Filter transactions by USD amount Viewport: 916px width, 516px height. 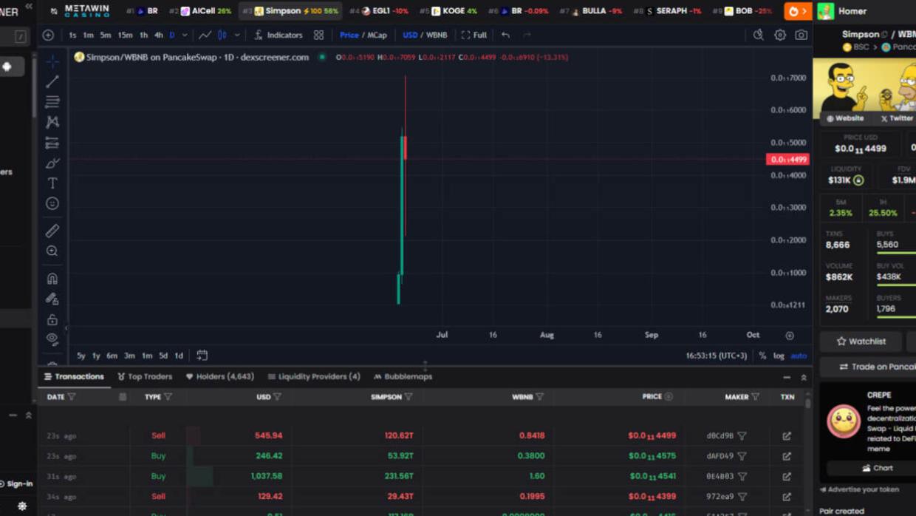(277, 397)
